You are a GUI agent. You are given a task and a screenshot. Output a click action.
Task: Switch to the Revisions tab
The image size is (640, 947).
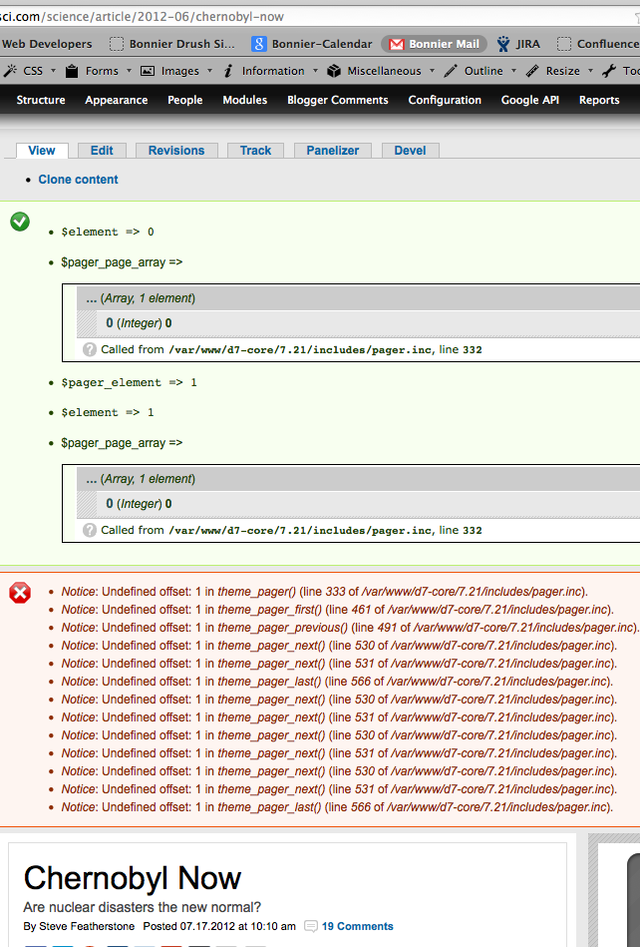coord(176,151)
